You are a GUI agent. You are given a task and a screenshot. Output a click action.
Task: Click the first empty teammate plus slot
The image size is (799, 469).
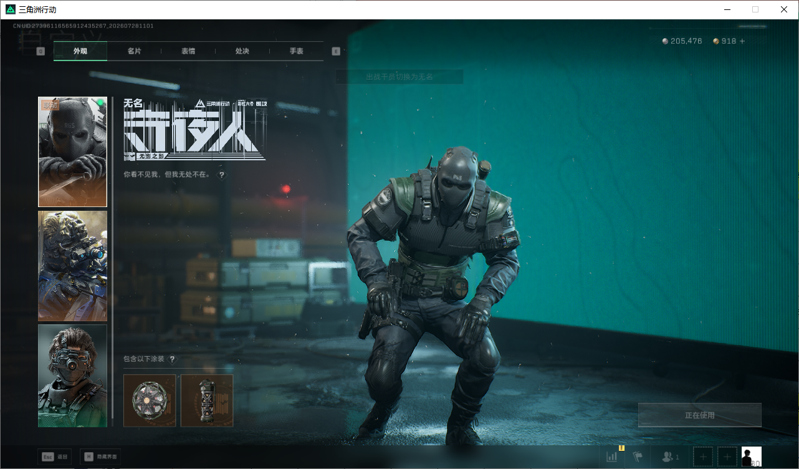(x=703, y=457)
